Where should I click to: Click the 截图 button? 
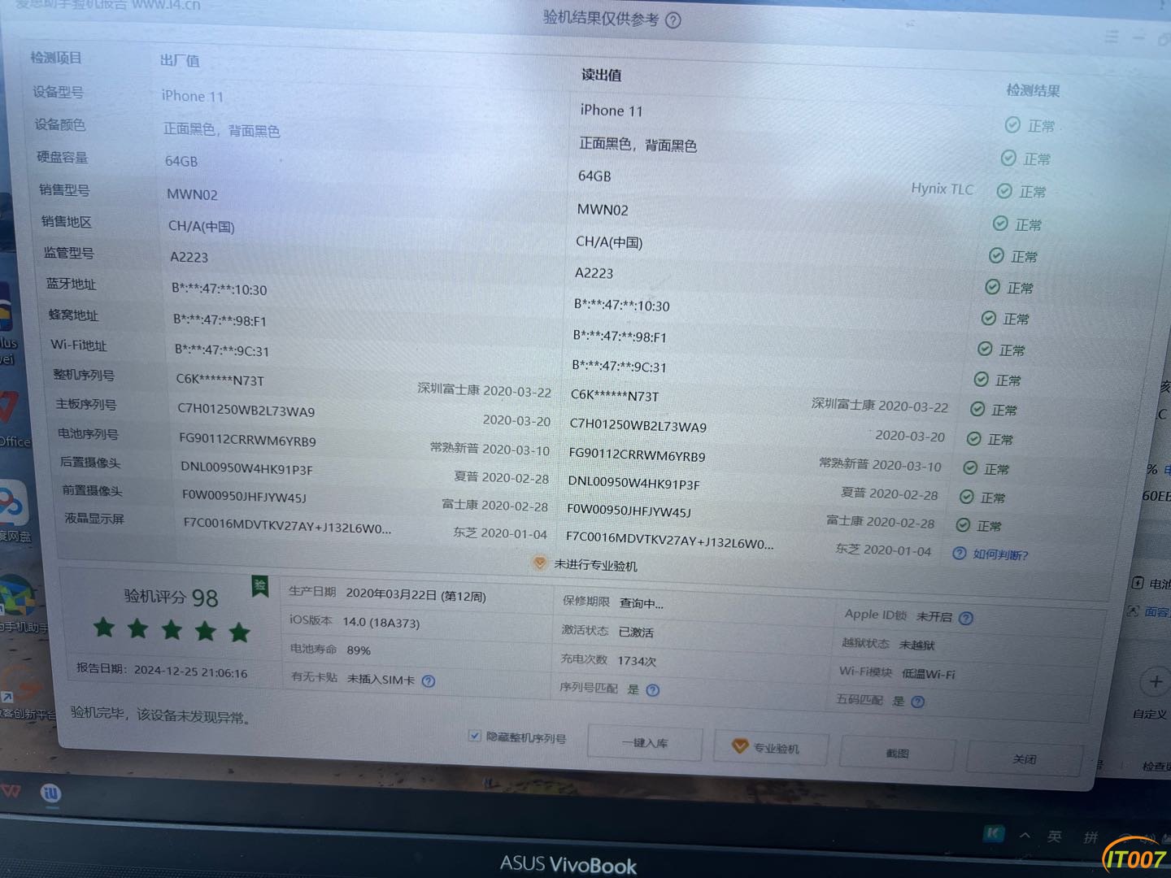[896, 754]
